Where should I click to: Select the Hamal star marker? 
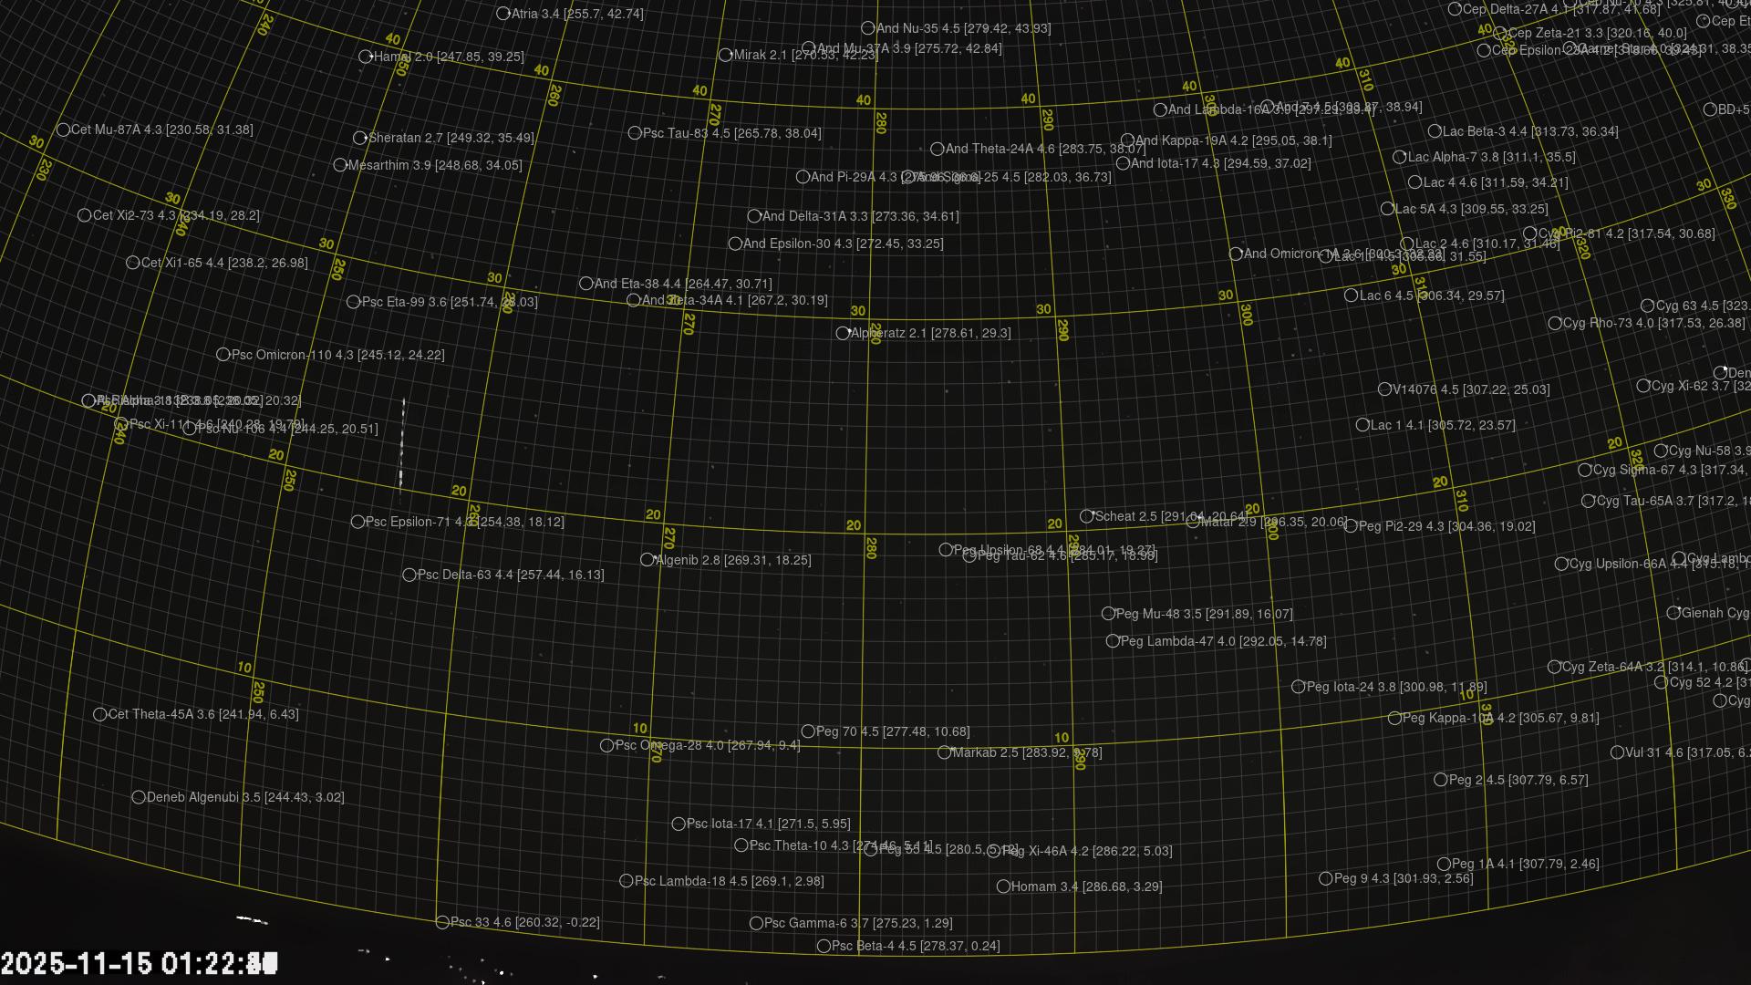pos(365,57)
